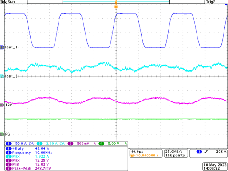
Task: Click the record length overview bar
Action: (x=116, y=2)
